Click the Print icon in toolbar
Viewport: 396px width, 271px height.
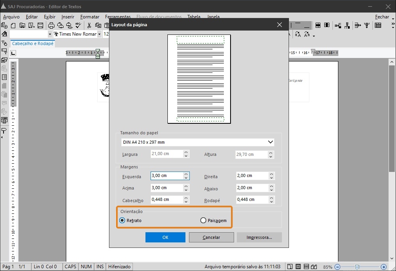point(51,25)
